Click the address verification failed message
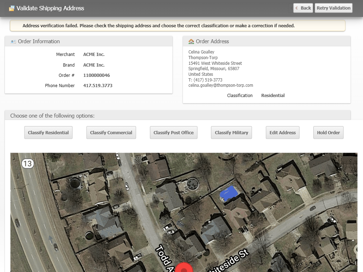Screen dimensions: 363x272 158,25
